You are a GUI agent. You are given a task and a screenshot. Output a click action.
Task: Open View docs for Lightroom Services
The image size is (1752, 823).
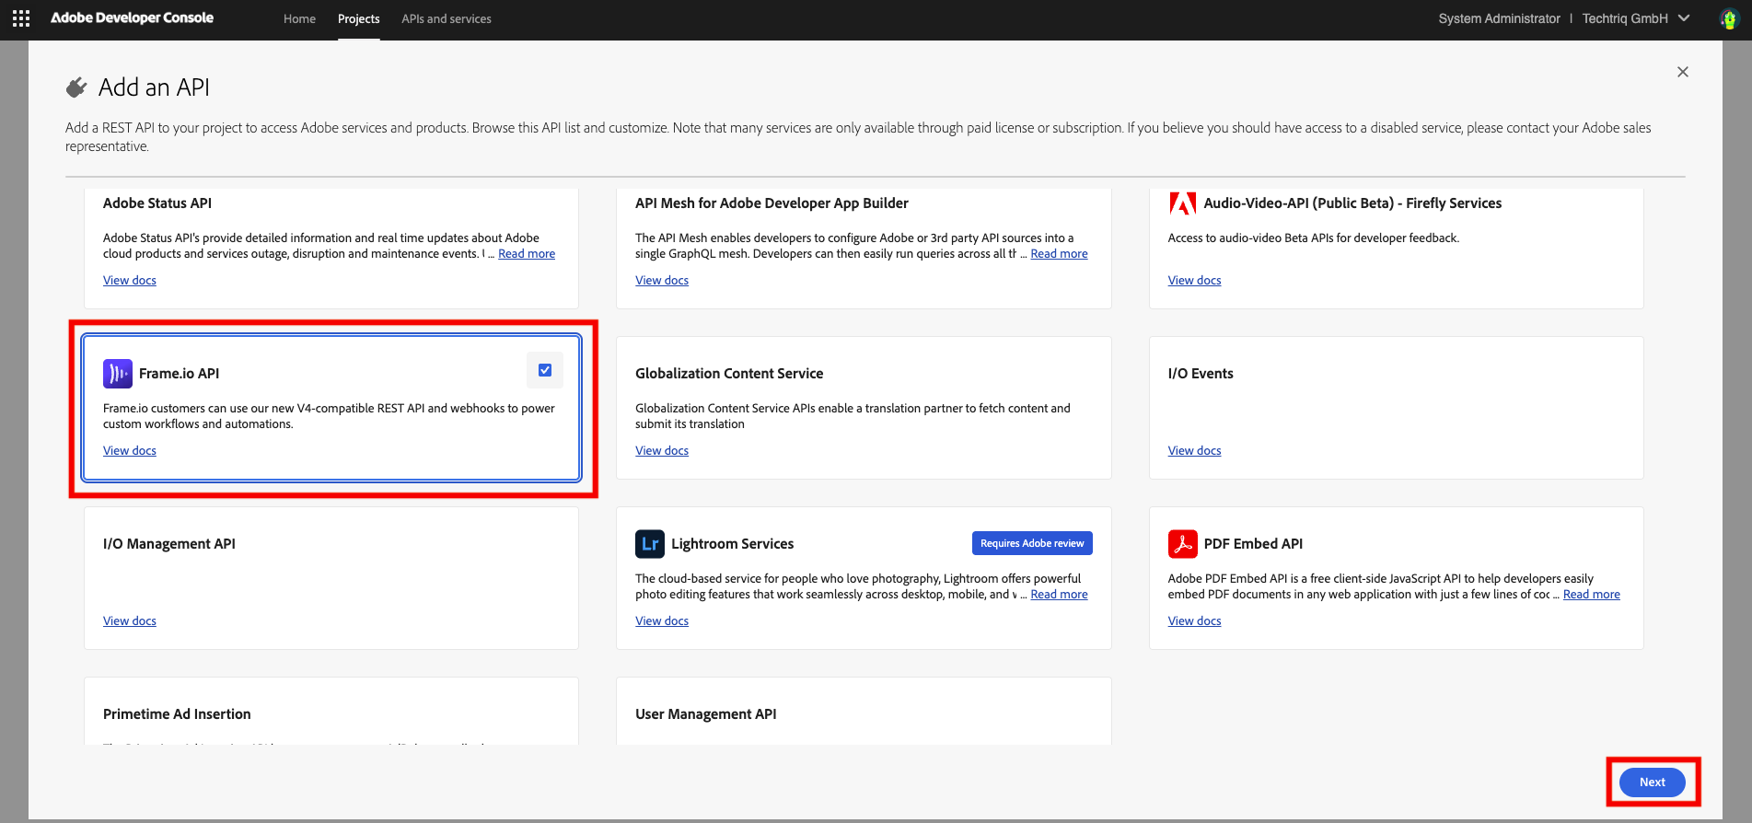tap(661, 621)
